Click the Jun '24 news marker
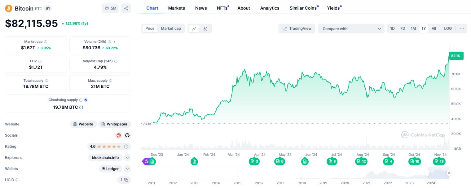Screen dimensions: 471x188 coord(305,161)
